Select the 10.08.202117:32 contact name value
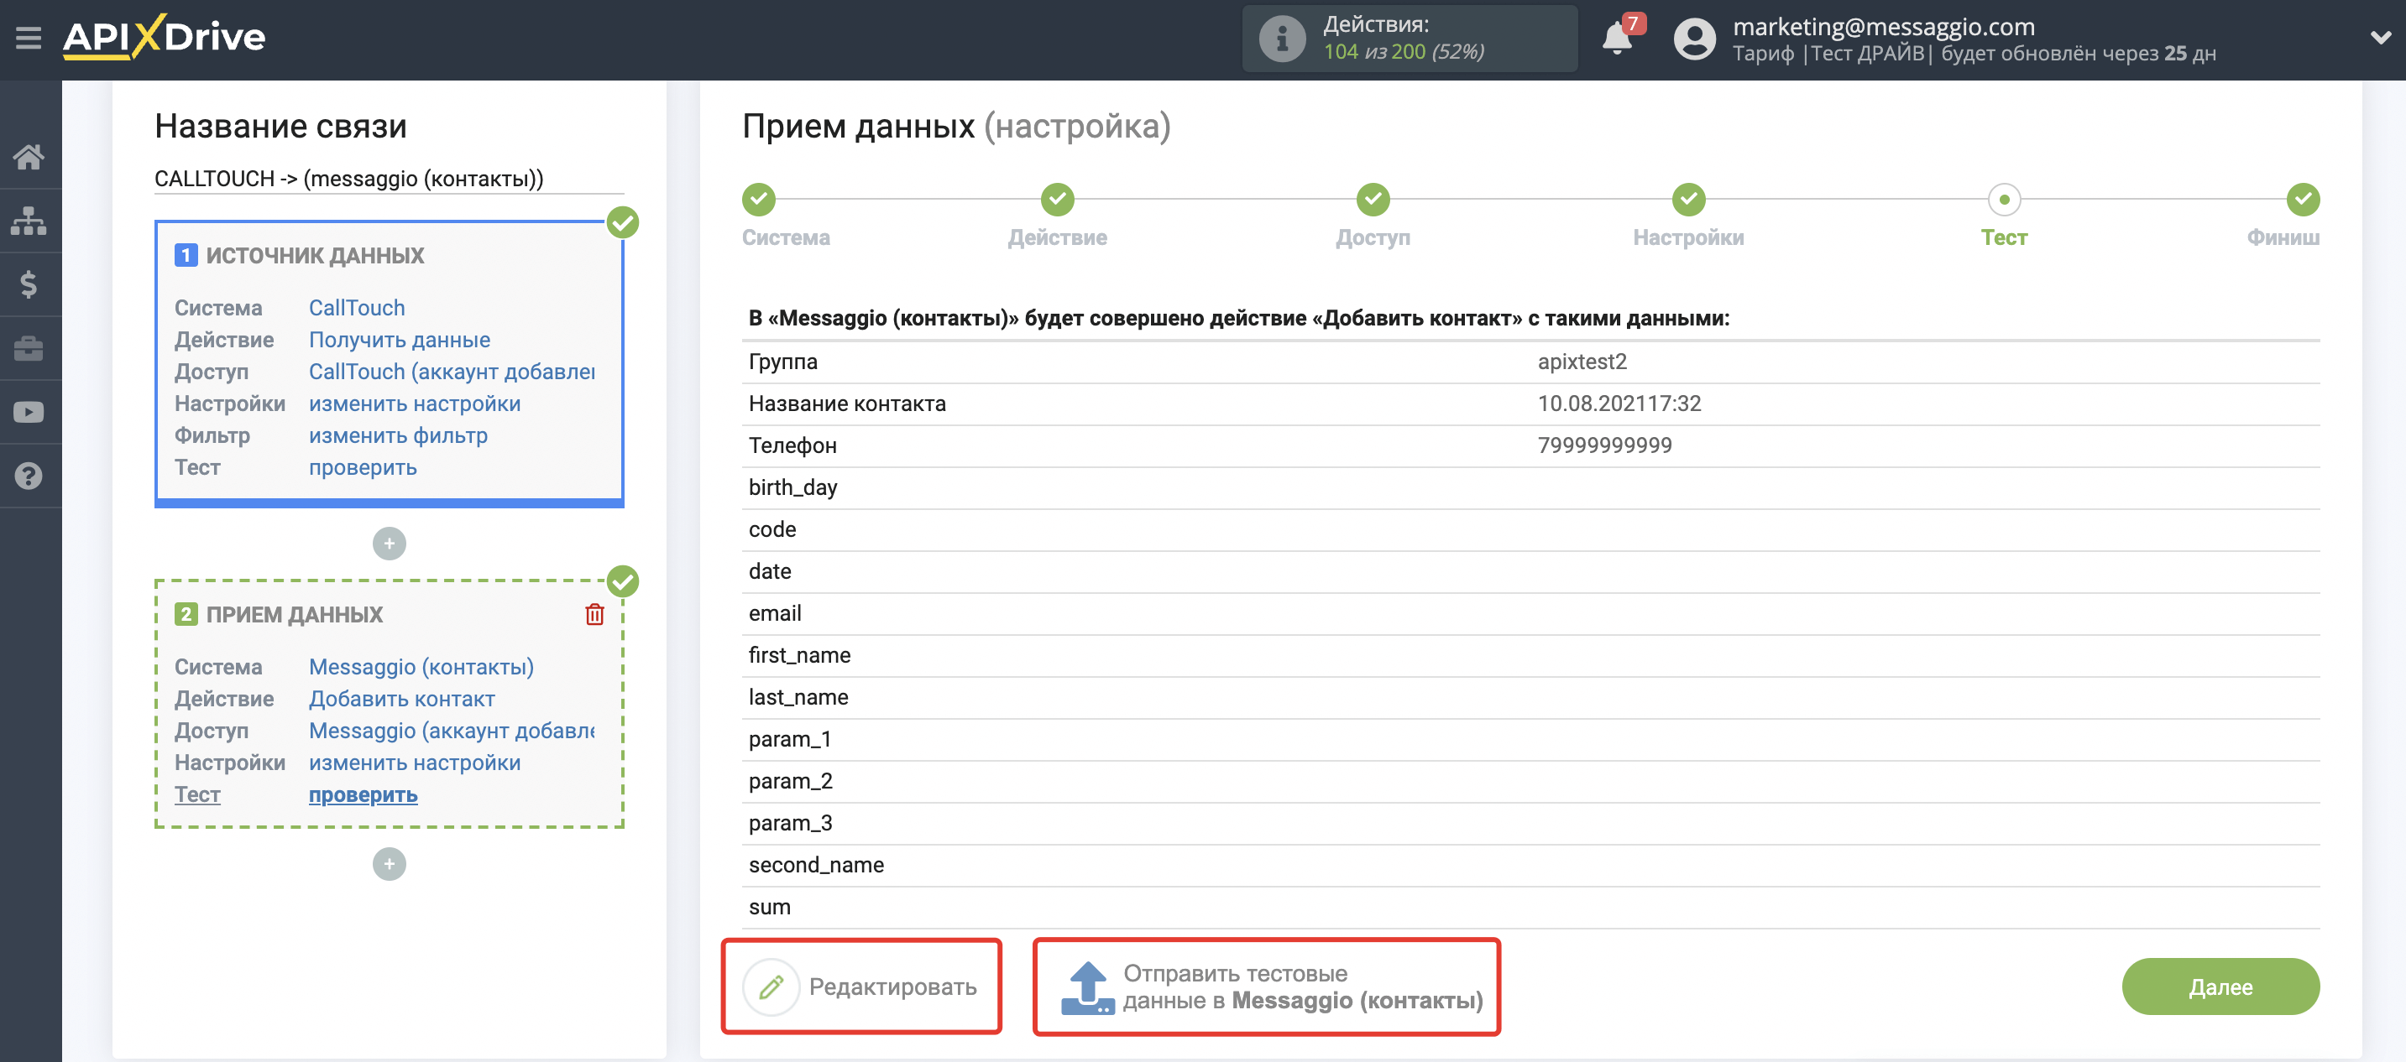Screen dimensions: 2406x1062 1619,404
